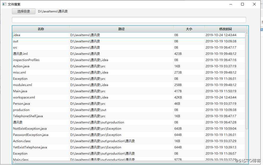Viewport: 263px width, 165px height.
Task: Maximize the 文件搜索 window
Action: point(242,4)
